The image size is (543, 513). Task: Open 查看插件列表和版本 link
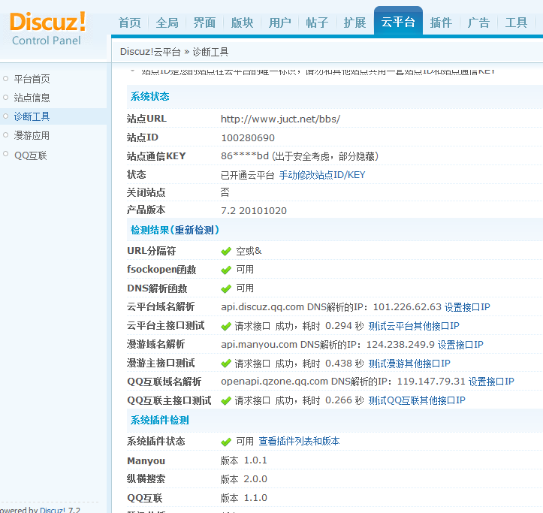(x=299, y=442)
